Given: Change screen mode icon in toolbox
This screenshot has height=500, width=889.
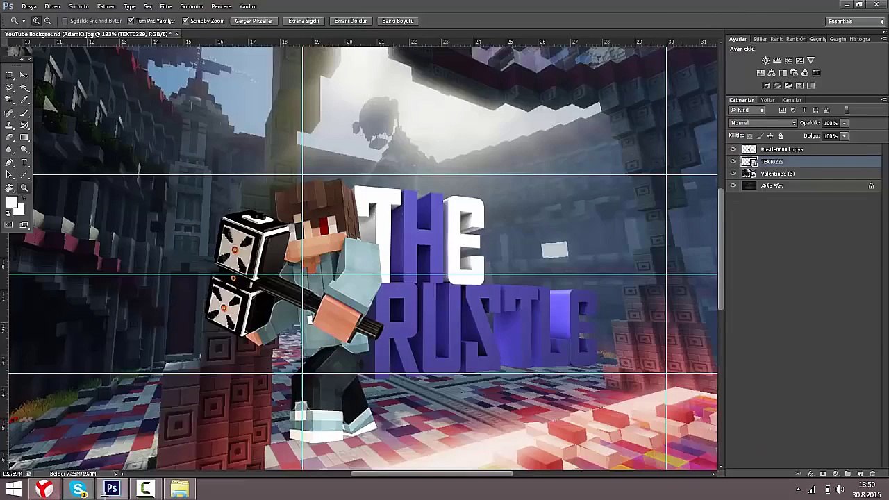Looking at the screenshot, I should pos(24,224).
